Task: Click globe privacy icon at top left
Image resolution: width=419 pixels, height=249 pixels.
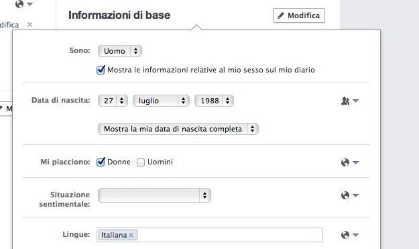Action: 23,4
